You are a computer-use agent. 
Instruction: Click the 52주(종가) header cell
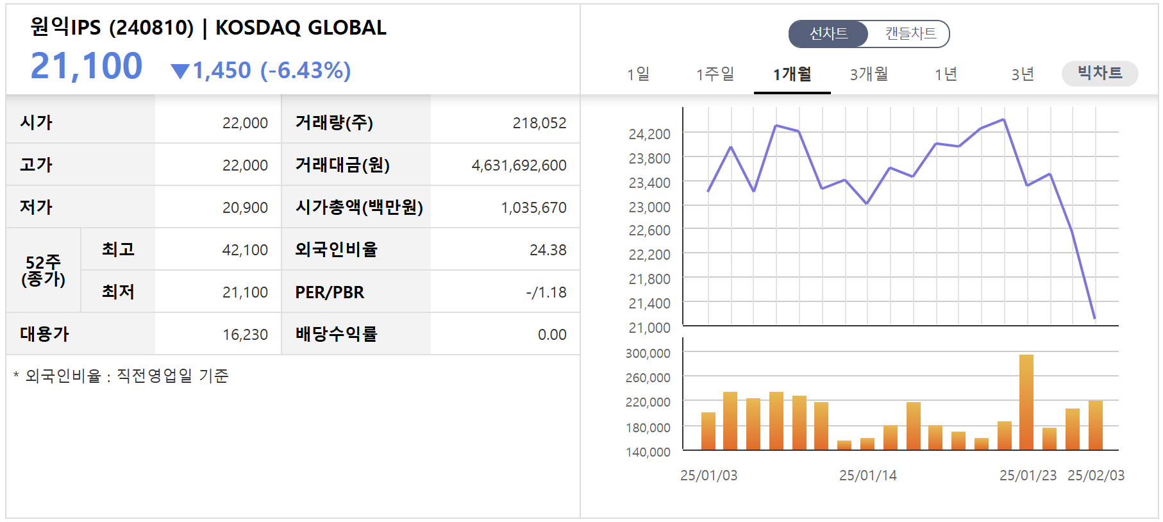[x=43, y=270]
